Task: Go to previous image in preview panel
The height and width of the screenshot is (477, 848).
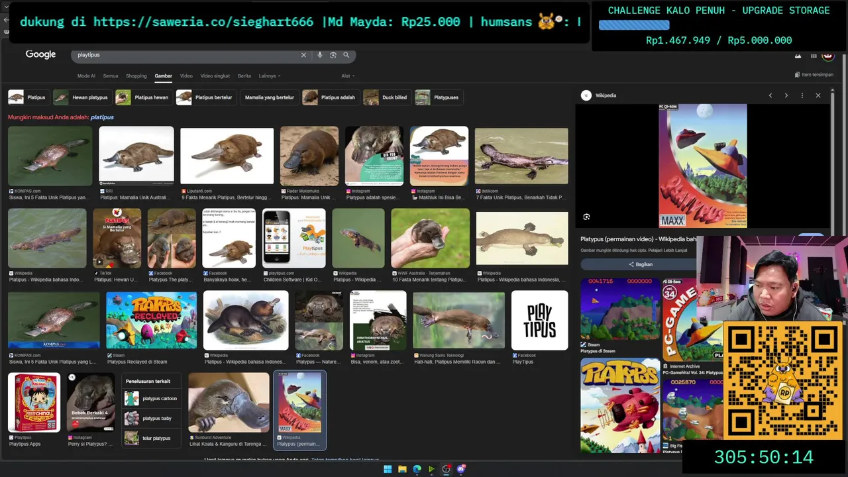Action: click(770, 95)
